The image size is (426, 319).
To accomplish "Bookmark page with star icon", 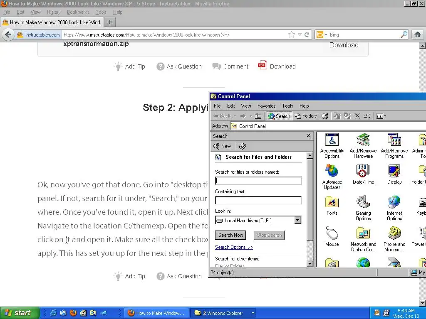I will click(x=292, y=34).
